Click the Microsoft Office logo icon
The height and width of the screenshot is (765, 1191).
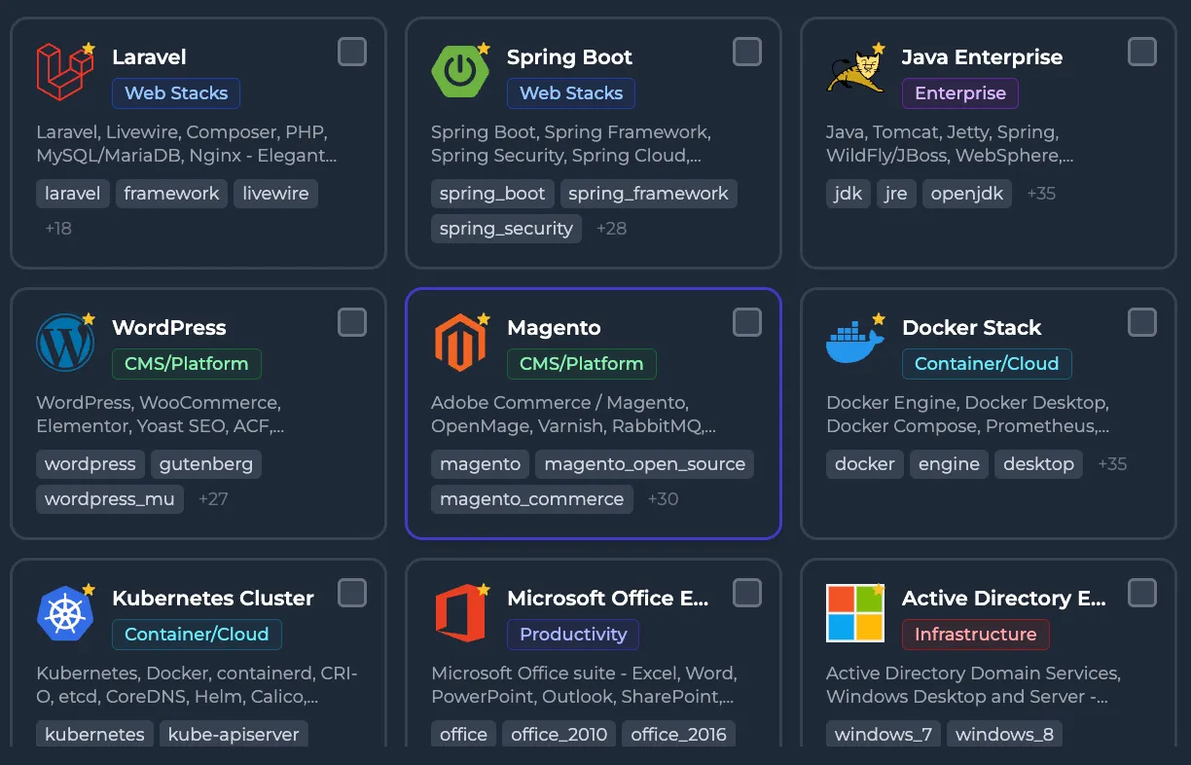(x=460, y=613)
